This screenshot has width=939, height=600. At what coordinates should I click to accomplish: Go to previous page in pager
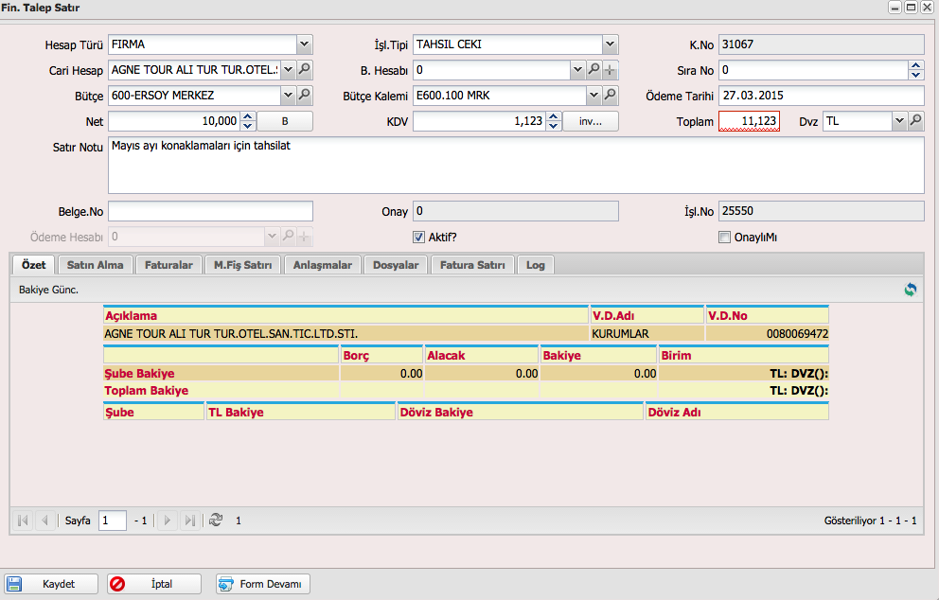(x=44, y=521)
